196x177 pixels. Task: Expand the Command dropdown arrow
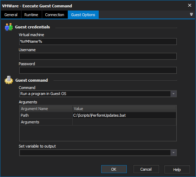(x=174, y=94)
